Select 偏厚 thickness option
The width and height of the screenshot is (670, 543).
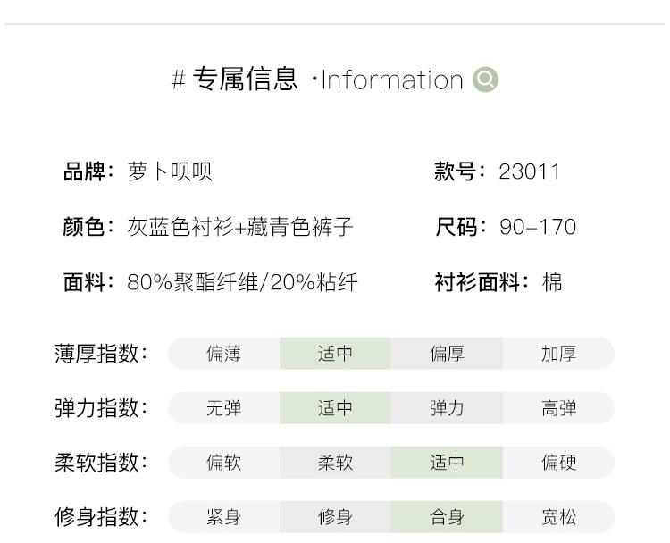coord(447,354)
